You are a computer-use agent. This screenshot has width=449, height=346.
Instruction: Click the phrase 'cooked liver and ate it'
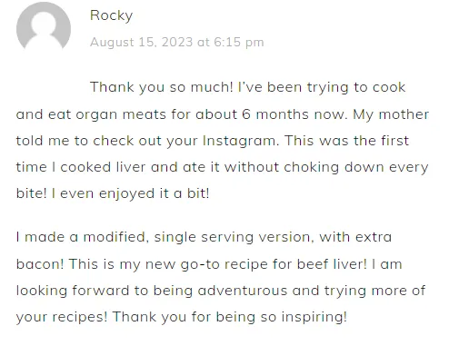140,167
